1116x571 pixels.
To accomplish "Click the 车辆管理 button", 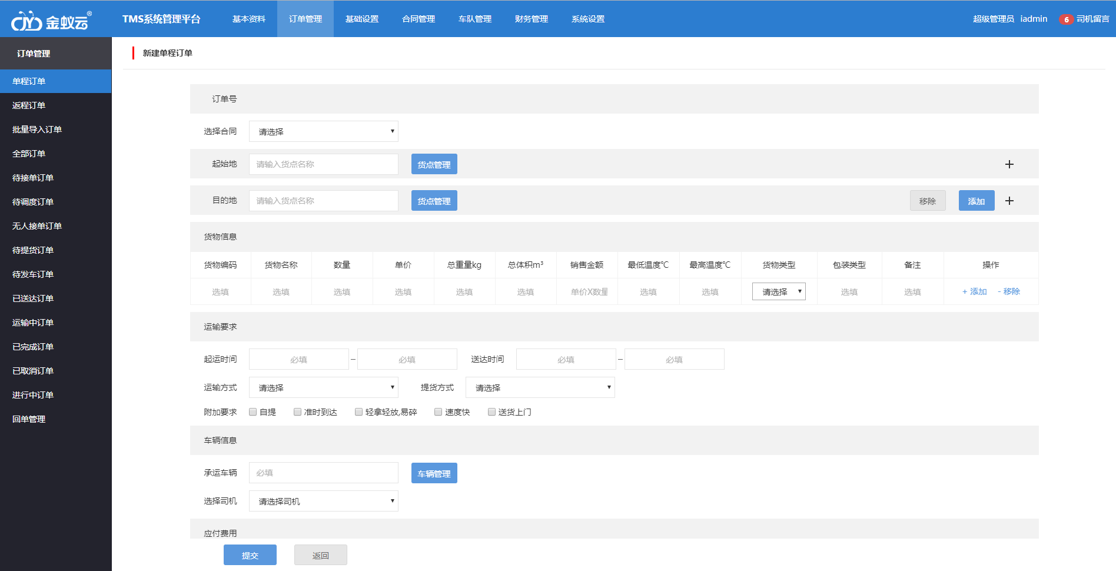I will (x=434, y=473).
